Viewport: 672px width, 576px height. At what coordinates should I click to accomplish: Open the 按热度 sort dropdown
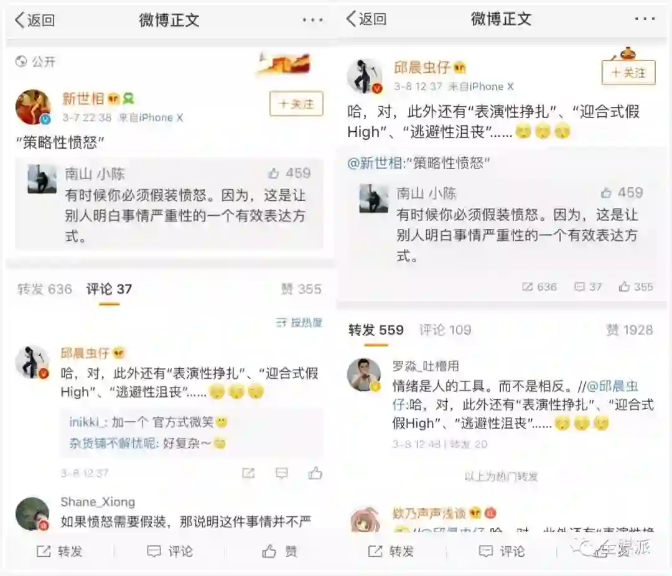[299, 322]
